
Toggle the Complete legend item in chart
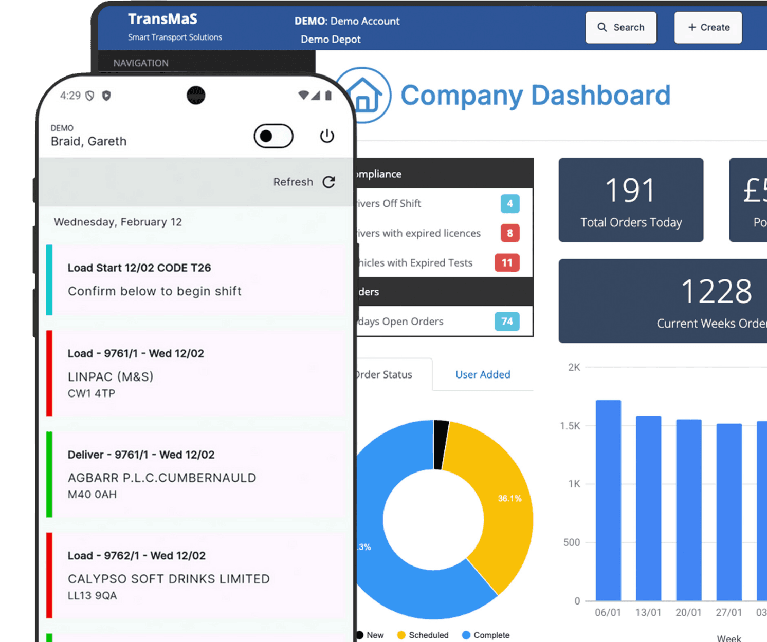486,635
